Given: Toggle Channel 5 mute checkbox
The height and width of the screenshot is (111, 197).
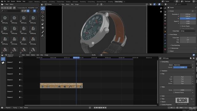Looking at the screenshot, I should click(x=20, y=74).
